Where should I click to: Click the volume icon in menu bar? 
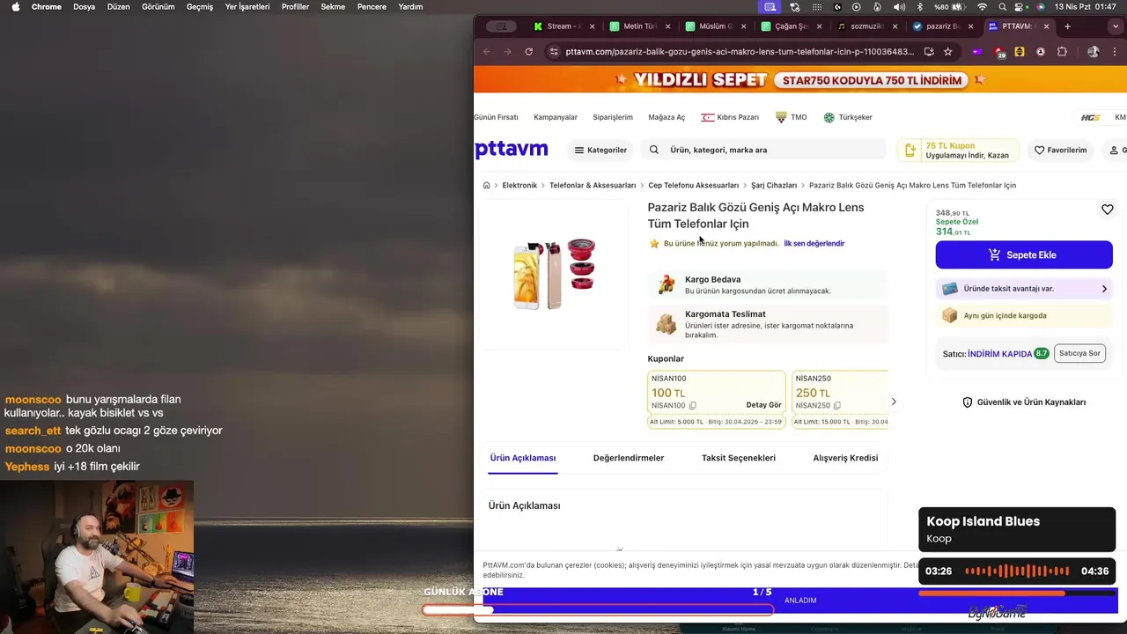coord(898,7)
